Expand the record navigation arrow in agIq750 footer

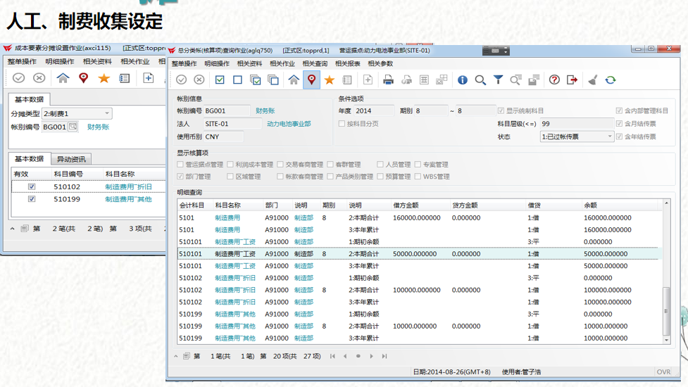click(176, 356)
